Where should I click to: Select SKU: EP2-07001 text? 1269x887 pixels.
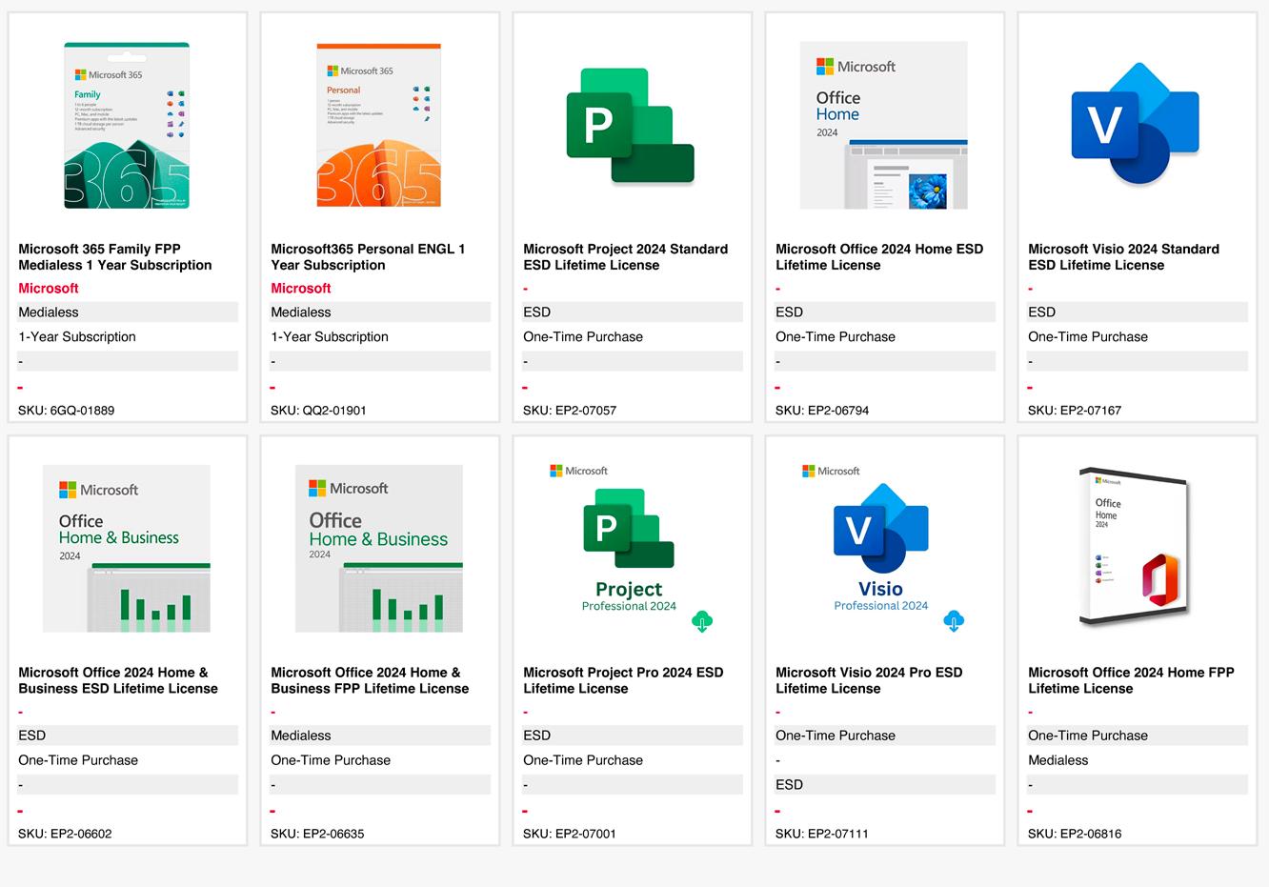[x=570, y=834]
